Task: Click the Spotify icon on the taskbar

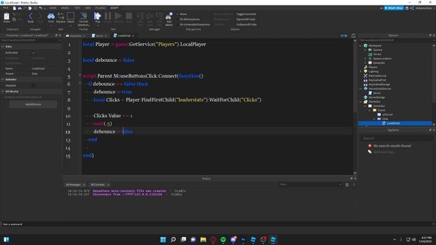Action: click(223, 240)
